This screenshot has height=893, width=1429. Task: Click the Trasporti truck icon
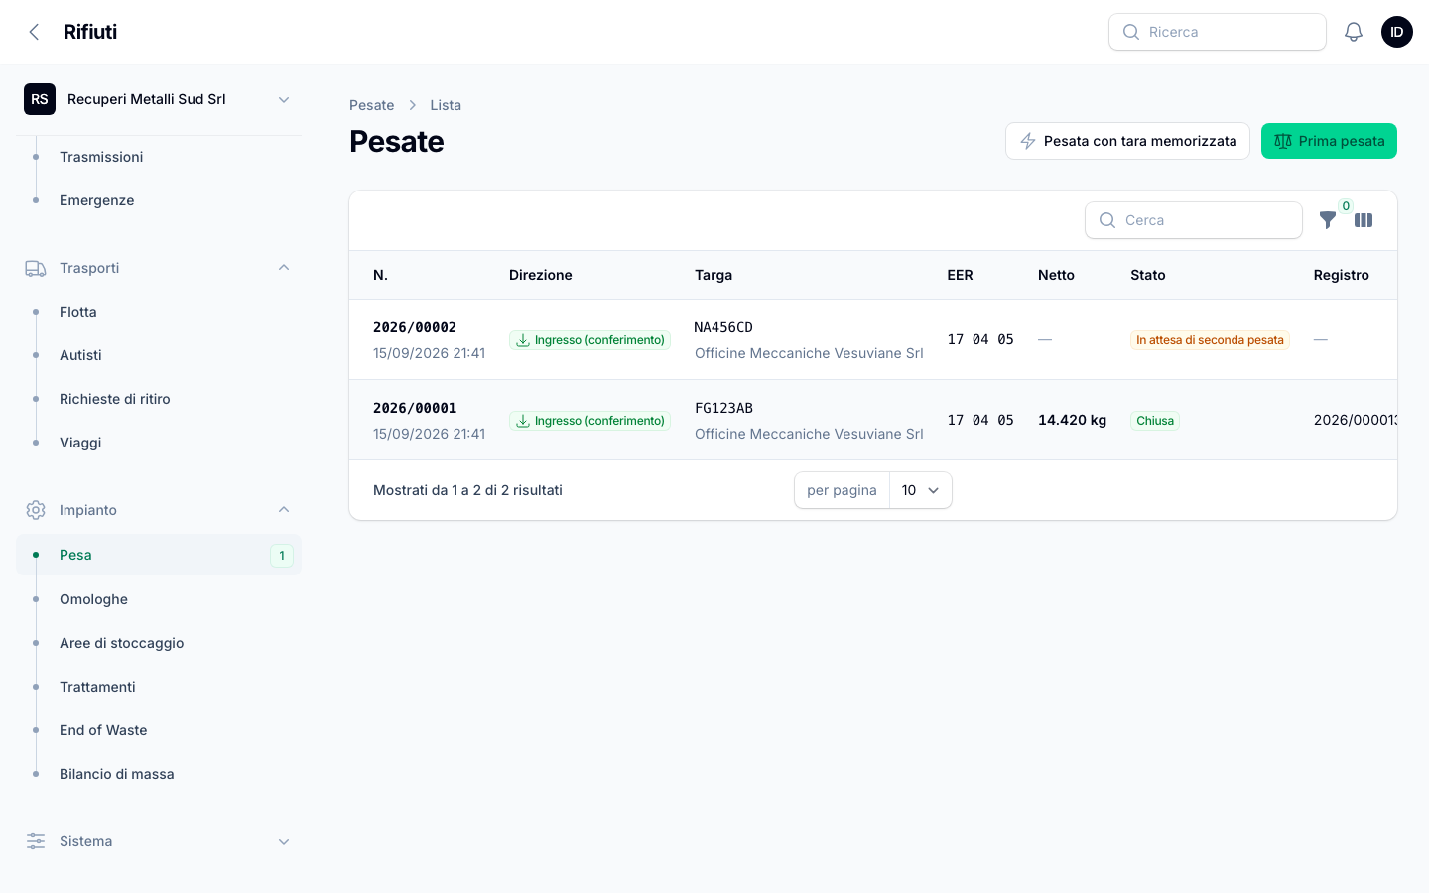coord(36,268)
